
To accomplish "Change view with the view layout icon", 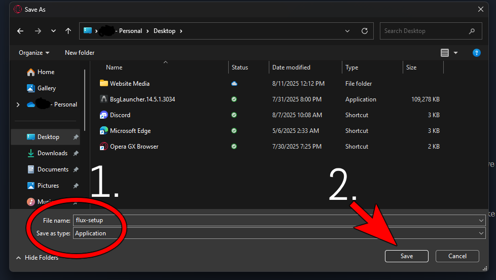I will (445, 53).
